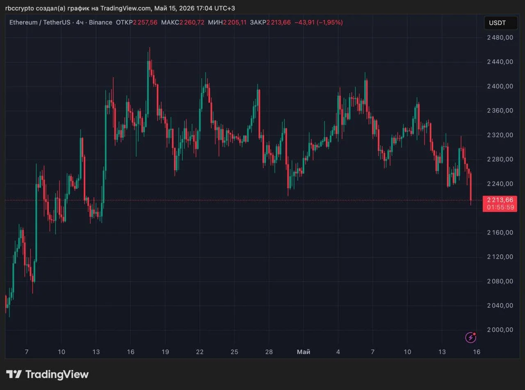Click the 2 080,00 price axis label
Image resolution: width=525 pixels, height=390 pixels.
point(500,281)
